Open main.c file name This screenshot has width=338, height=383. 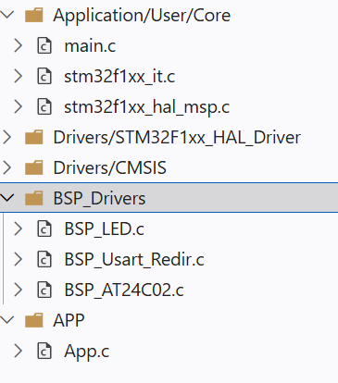(x=90, y=46)
